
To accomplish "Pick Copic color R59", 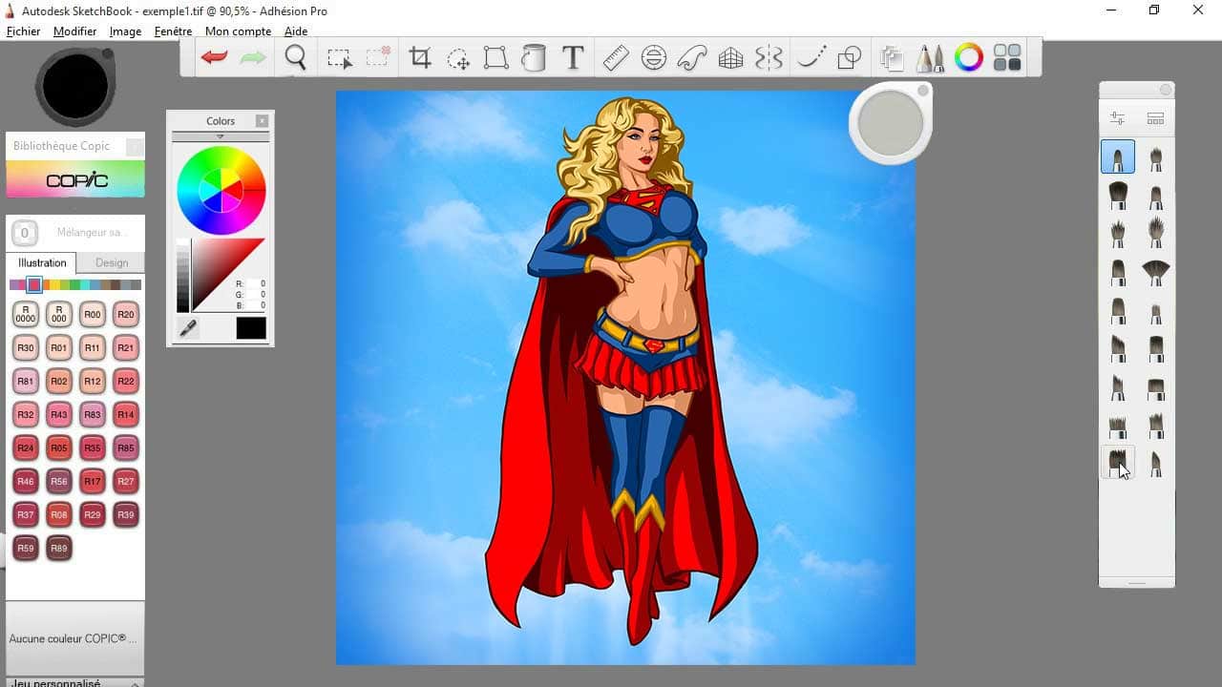I will (26, 548).
